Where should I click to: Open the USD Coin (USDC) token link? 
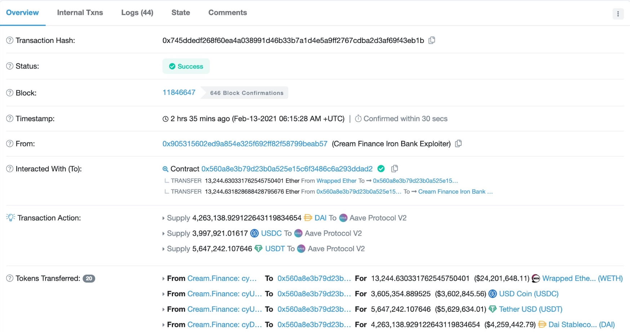(529, 294)
